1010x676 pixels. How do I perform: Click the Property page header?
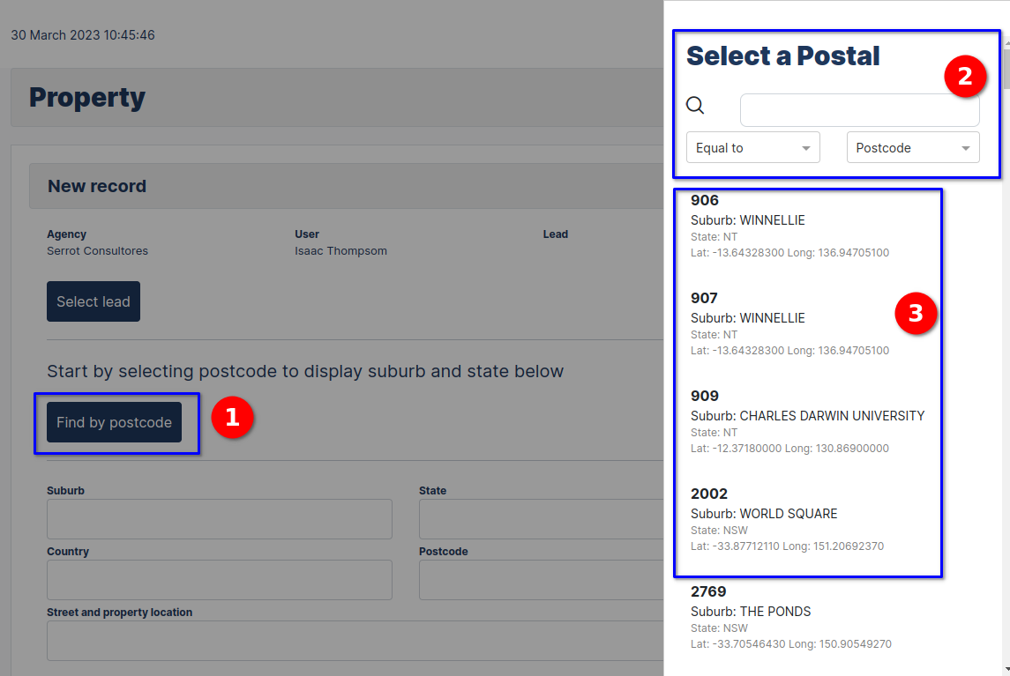click(x=87, y=97)
